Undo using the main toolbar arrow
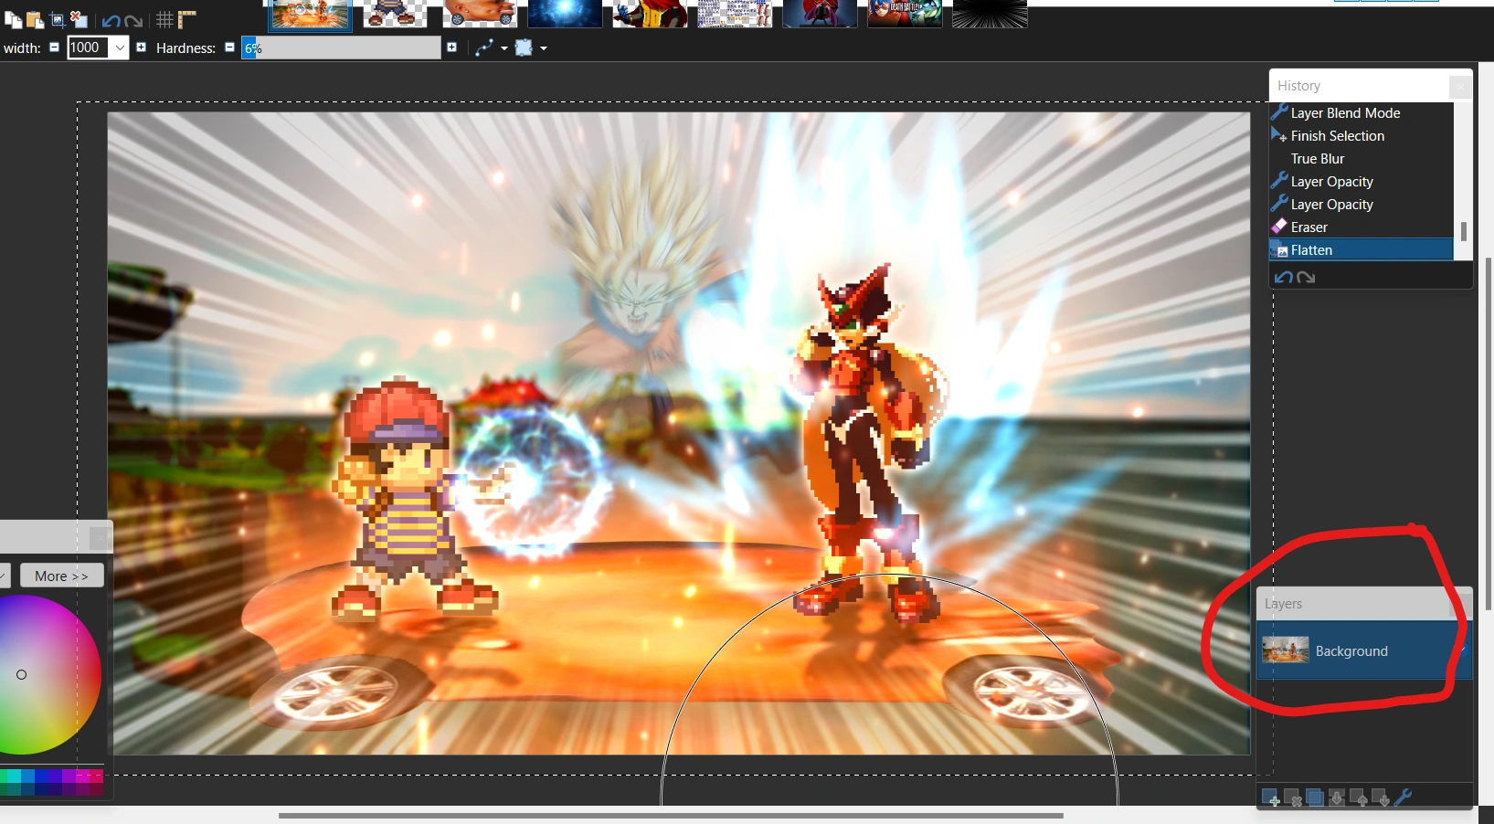 (x=111, y=21)
